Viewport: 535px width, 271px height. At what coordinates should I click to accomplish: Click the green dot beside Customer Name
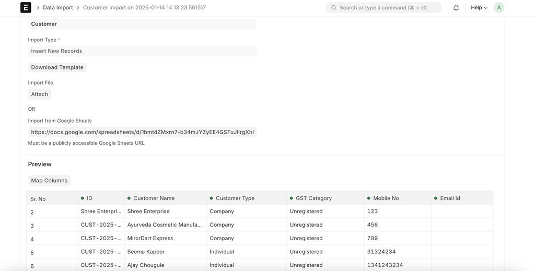(x=129, y=198)
